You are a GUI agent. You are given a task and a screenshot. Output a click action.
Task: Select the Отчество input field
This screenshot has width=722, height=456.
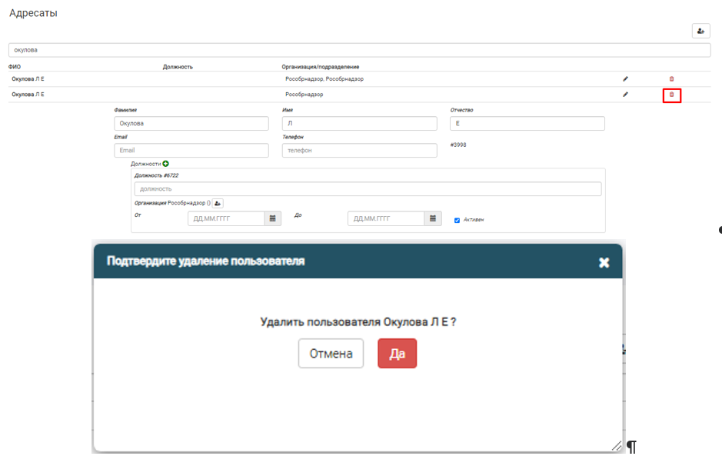527,123
